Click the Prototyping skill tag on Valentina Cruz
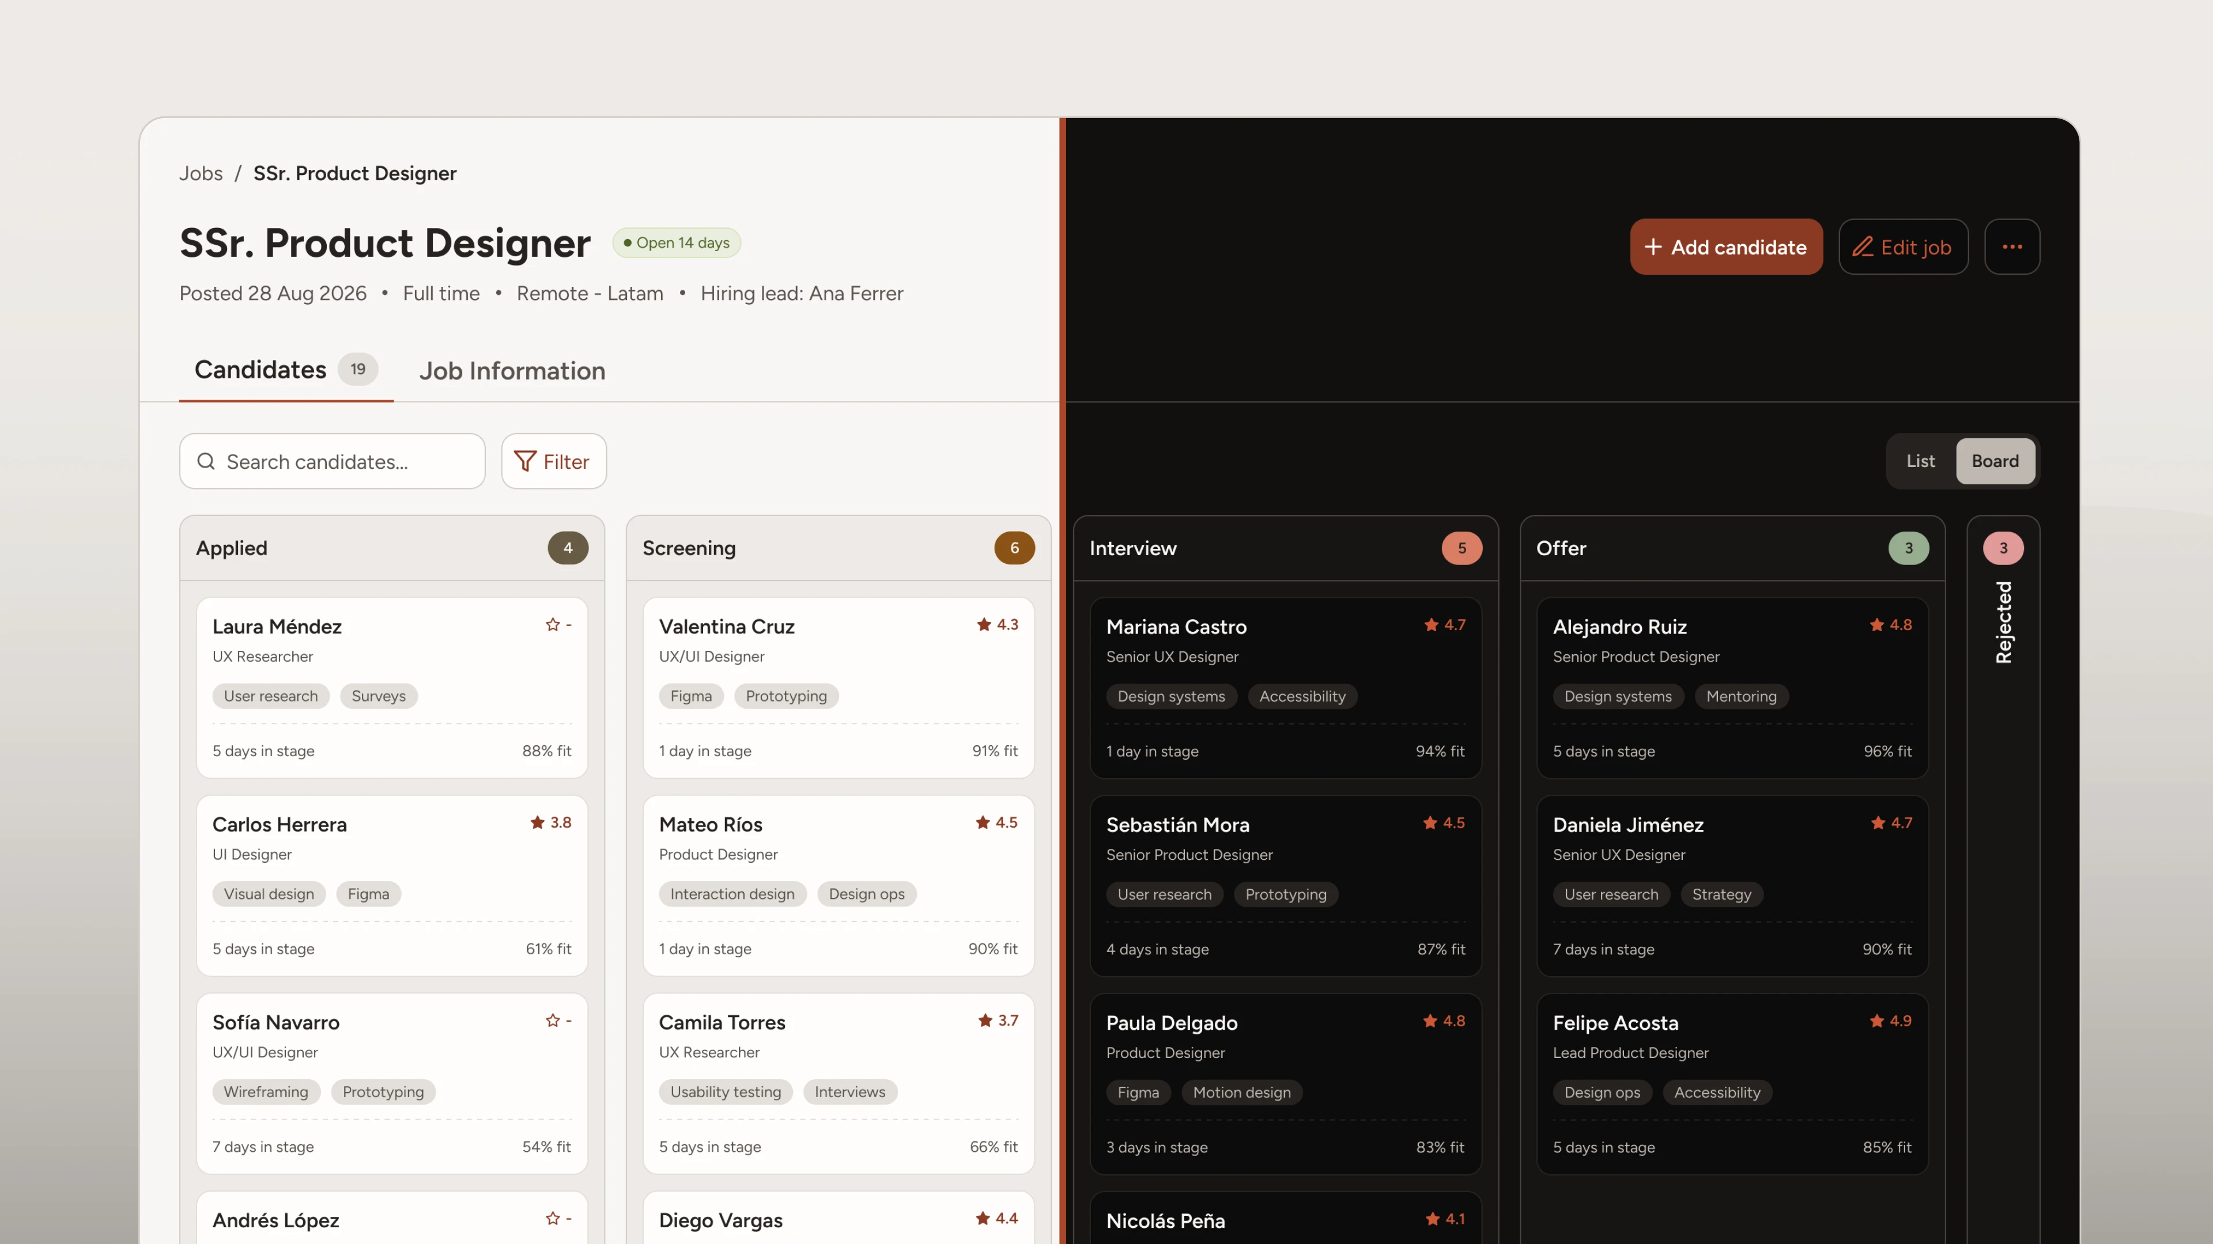 (x=786, y=696)
